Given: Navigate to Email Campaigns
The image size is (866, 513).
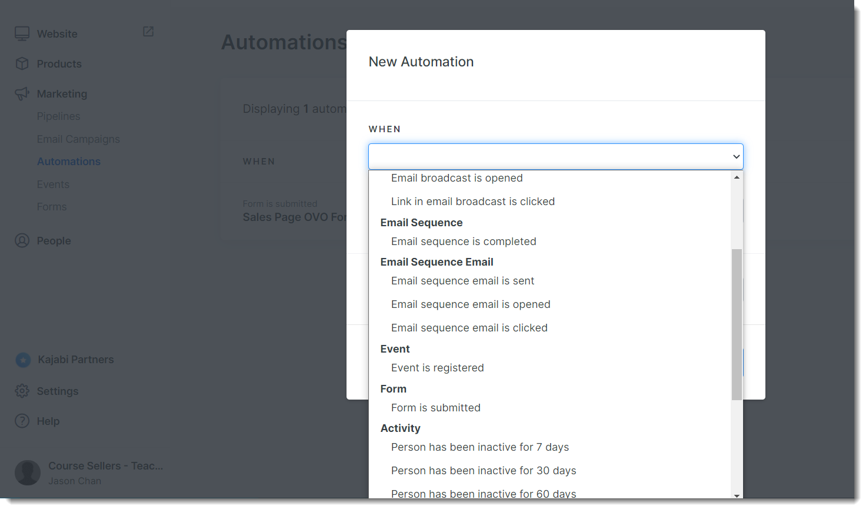Looking at the screenshot, I should tap(78, 139).
